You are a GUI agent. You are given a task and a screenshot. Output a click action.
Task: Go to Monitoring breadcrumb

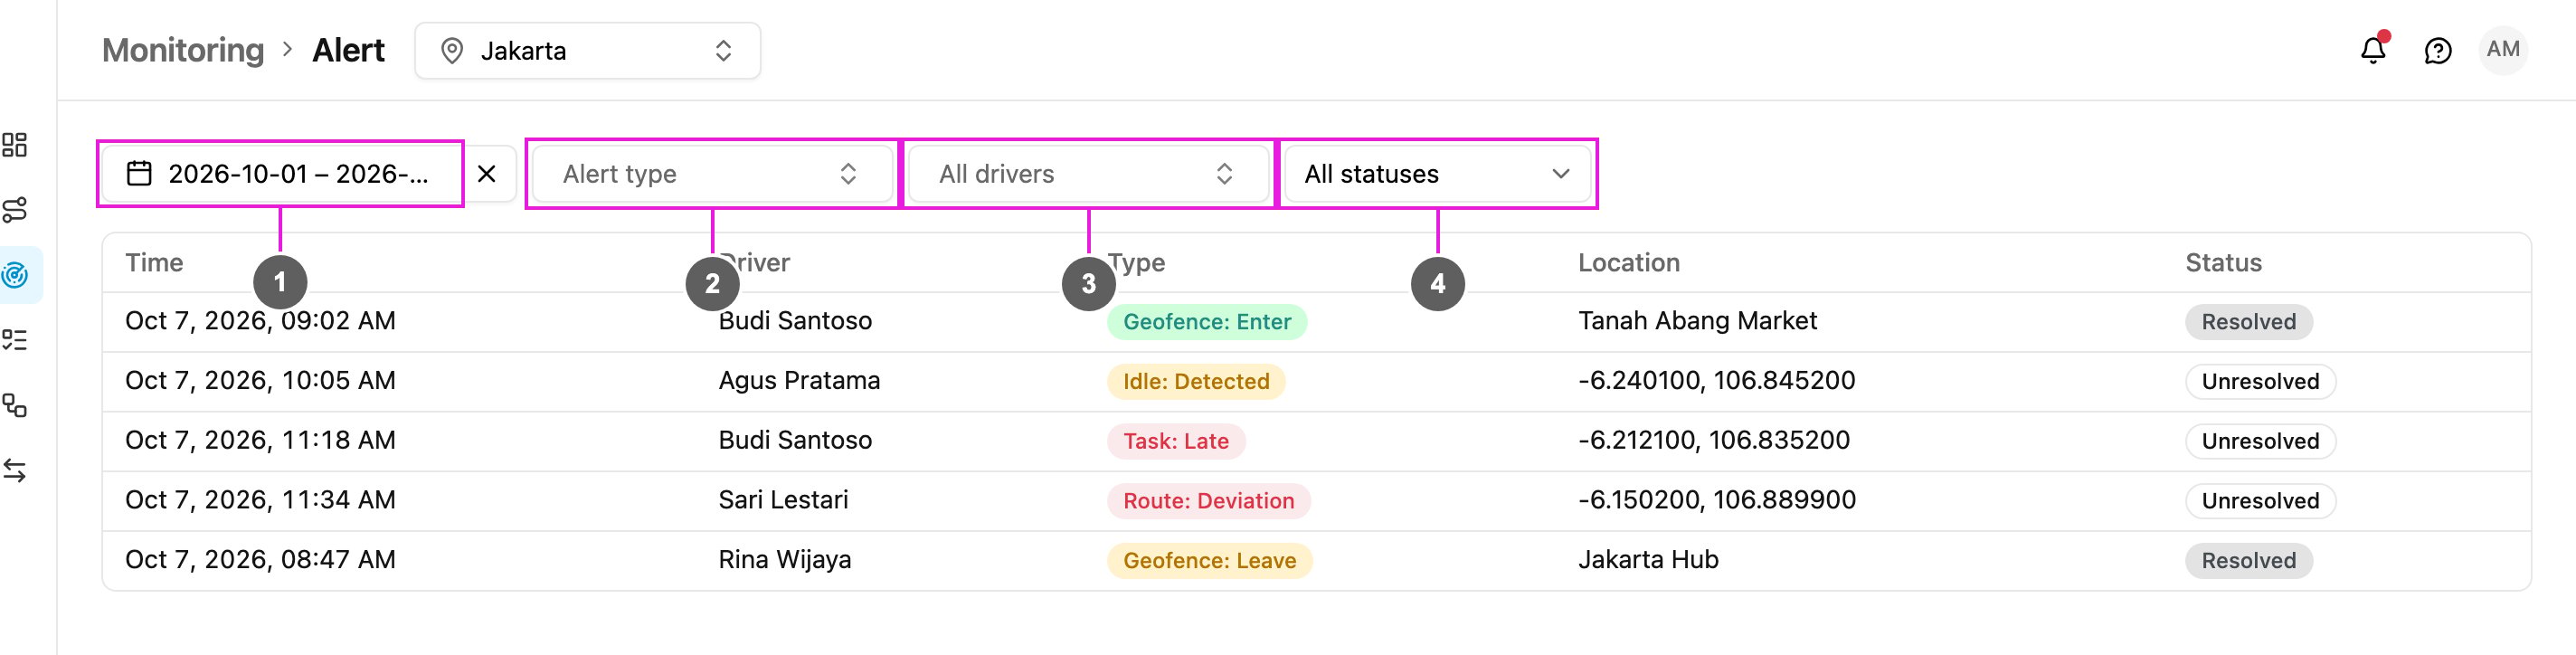[x=183, y=50]
